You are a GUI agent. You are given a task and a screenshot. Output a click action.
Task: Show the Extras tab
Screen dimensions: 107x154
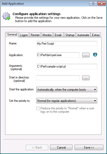click(x=96, y=35)
